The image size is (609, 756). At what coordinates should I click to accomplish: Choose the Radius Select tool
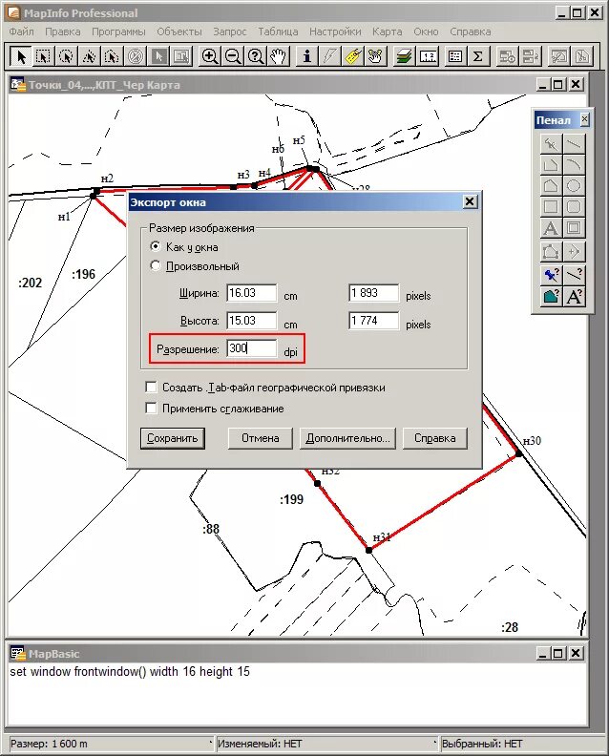[66, 56]
